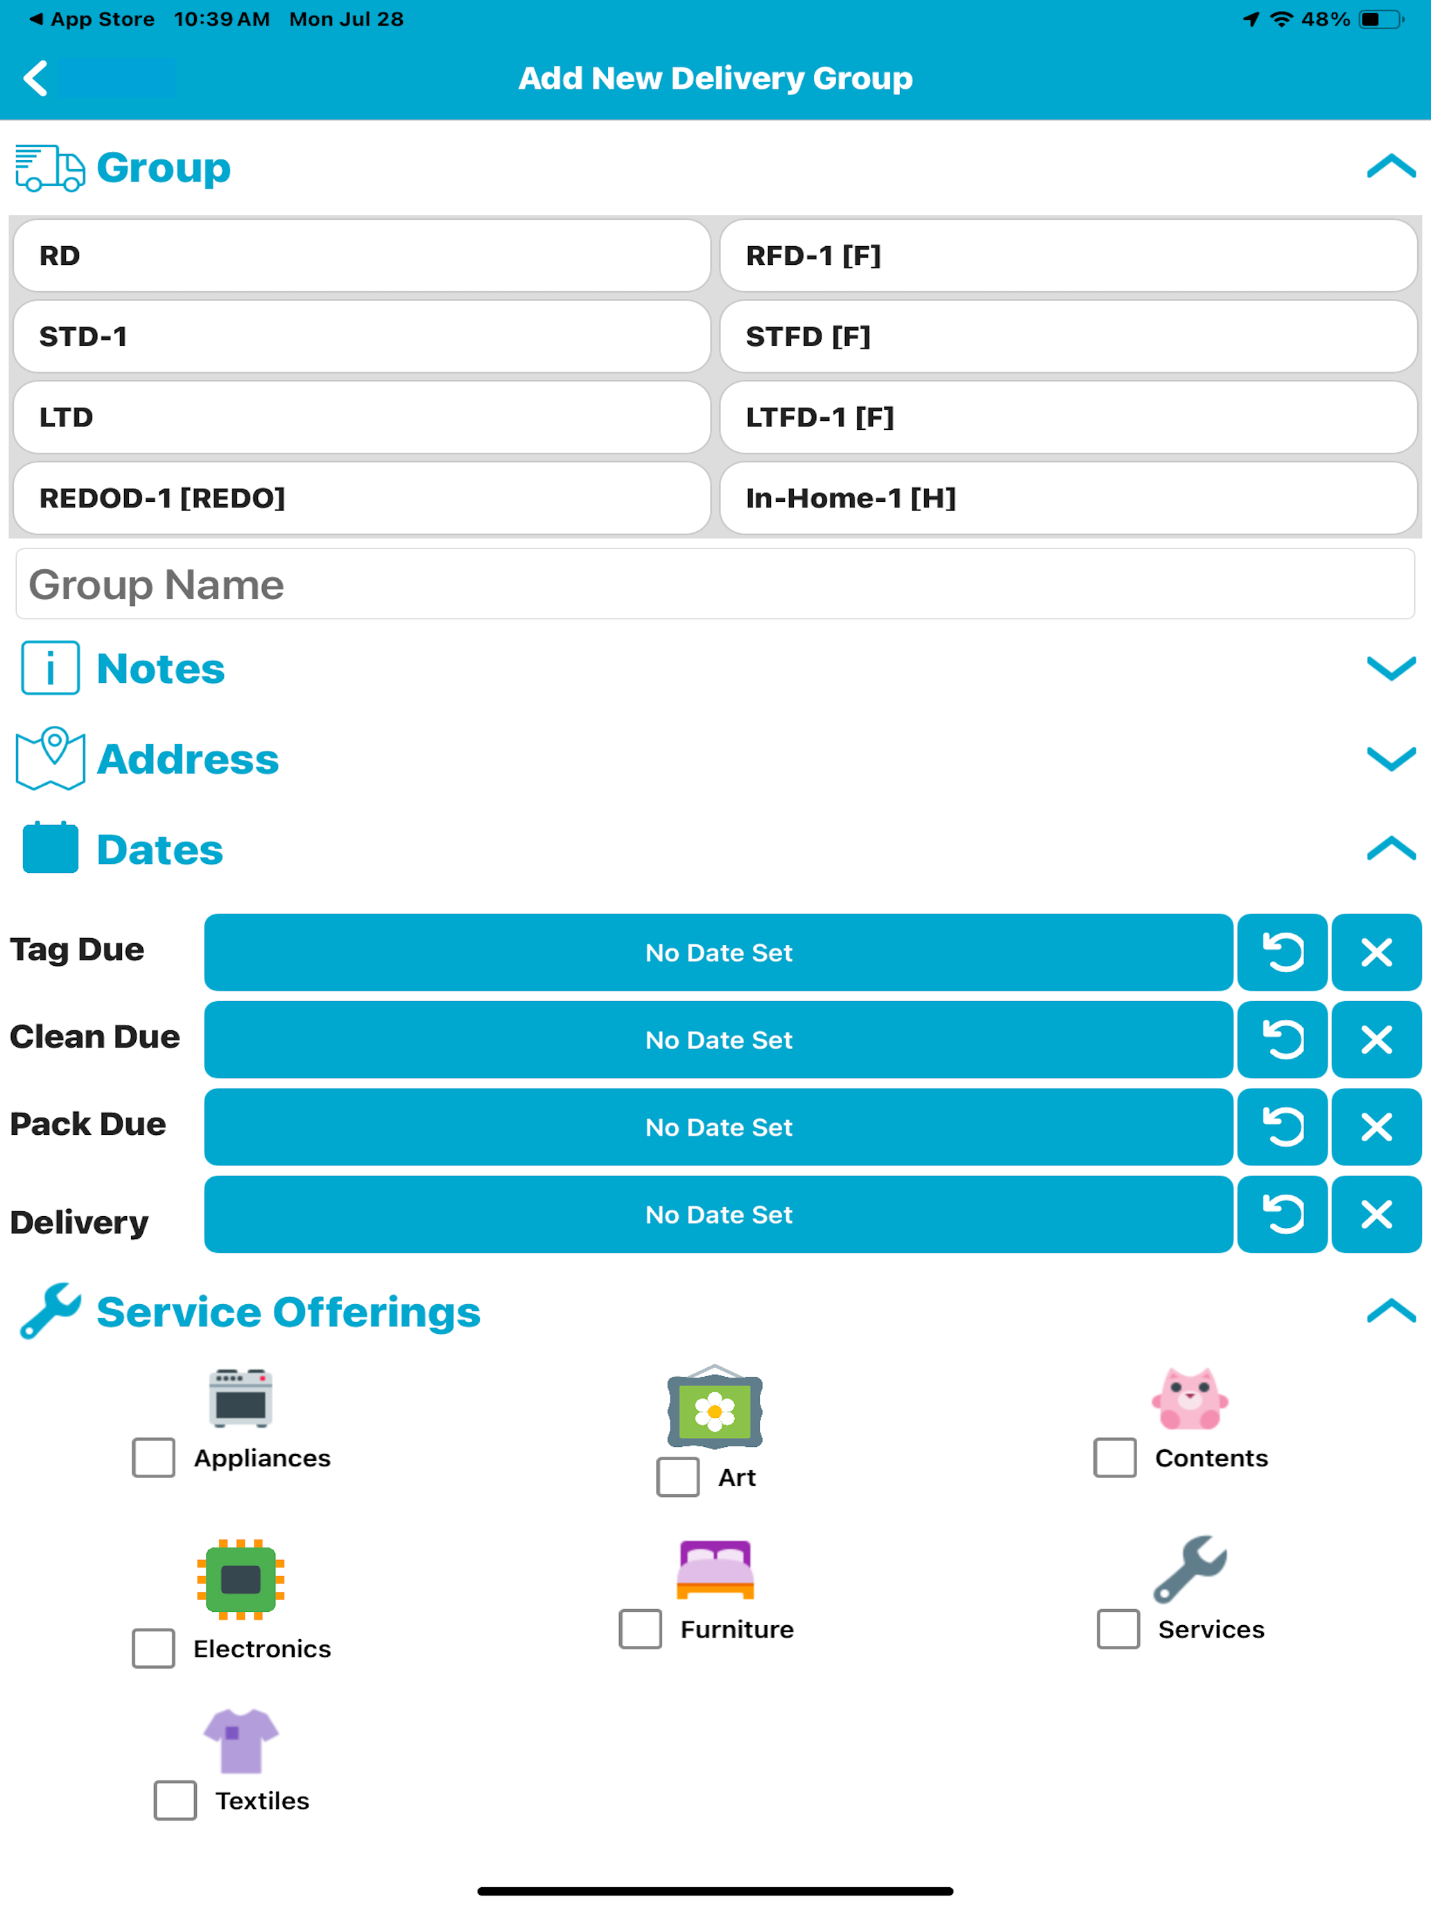Click the delivery truck Group icon
The width and height of the screenshot is (1431, 1908).
click(x=50, y=167)
